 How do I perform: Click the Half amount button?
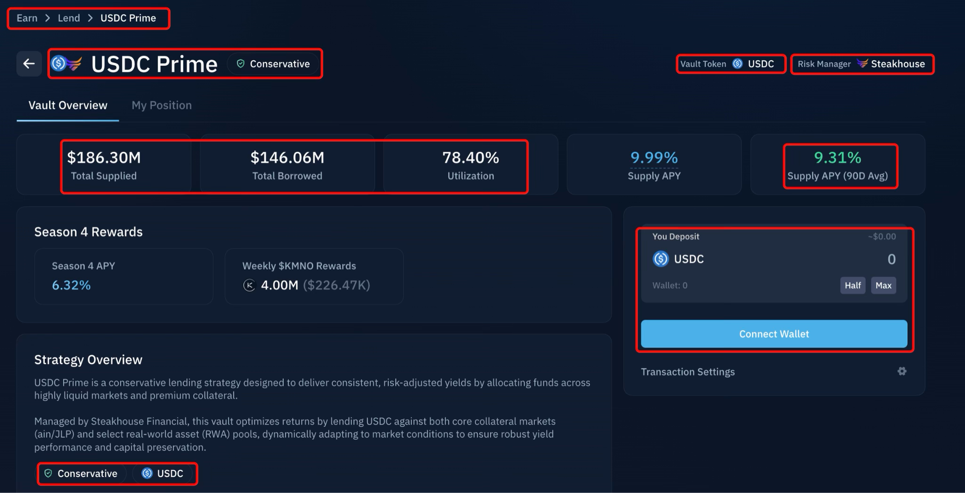853,285
